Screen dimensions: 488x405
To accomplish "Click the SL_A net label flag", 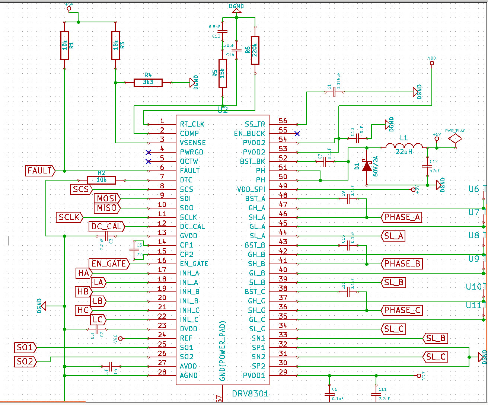I will 393,236.
